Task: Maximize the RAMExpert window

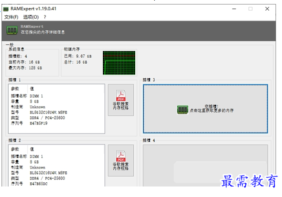Action: click(x=251, y=9)
